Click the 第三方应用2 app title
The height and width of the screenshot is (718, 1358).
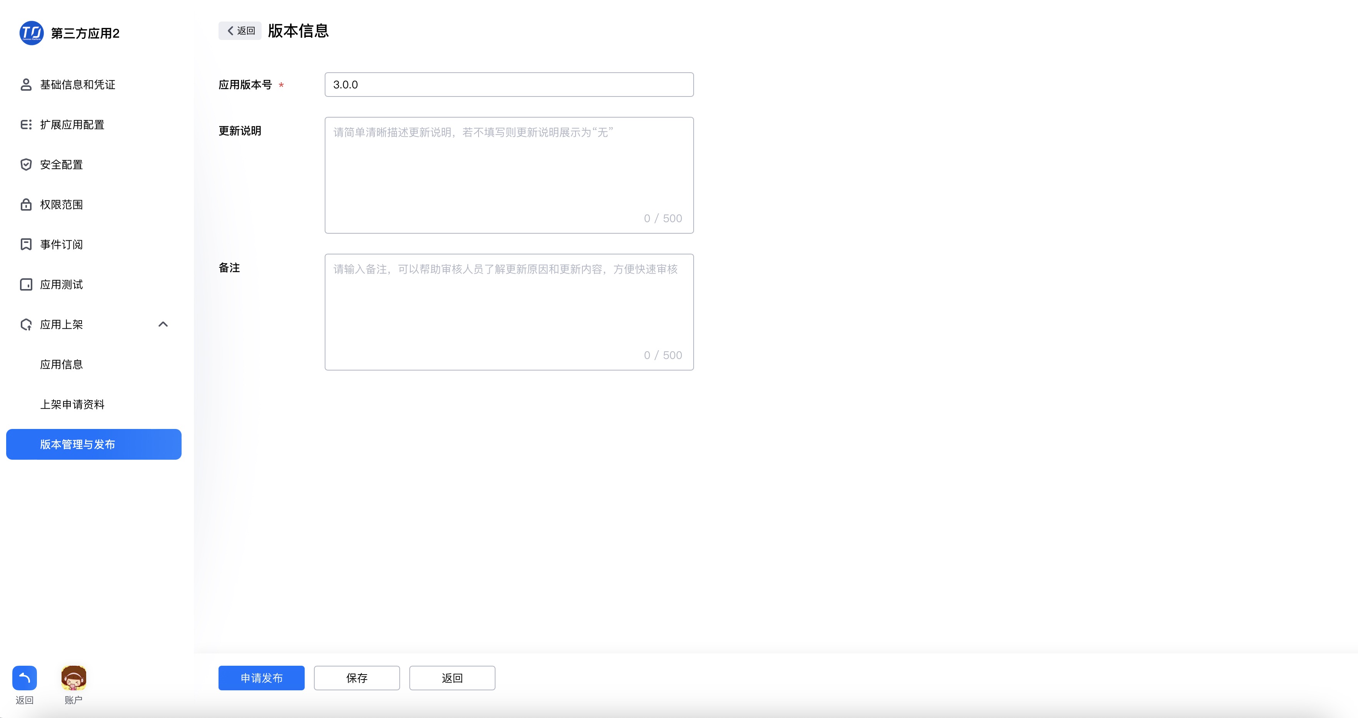click(85, 33)
